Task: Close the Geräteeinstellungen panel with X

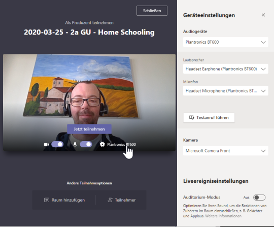Action: coord(263,15)
